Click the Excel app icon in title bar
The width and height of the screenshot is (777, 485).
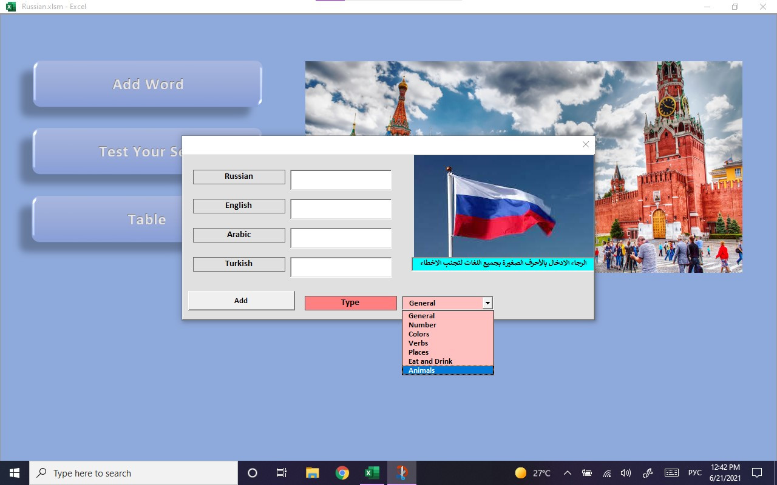[x=10, y=7]
